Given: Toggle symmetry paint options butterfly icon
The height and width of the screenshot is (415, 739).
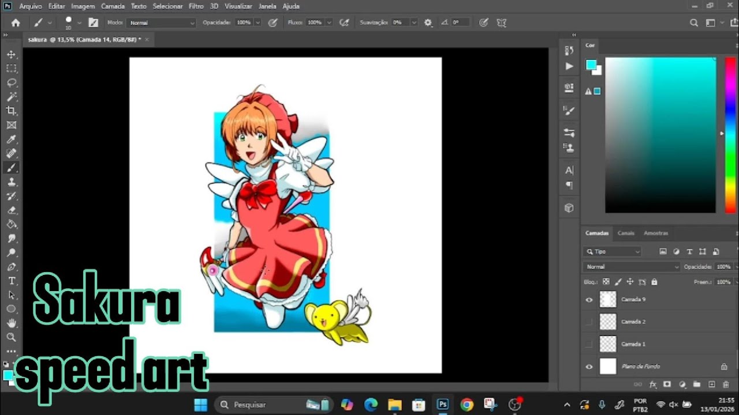Looking at the screenshot, I should pos(502,22).
